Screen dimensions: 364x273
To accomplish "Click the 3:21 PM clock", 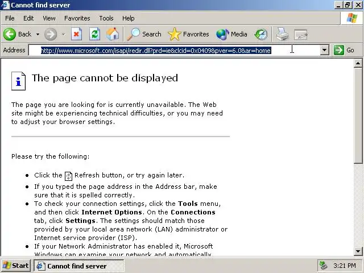I will [345, 266].
